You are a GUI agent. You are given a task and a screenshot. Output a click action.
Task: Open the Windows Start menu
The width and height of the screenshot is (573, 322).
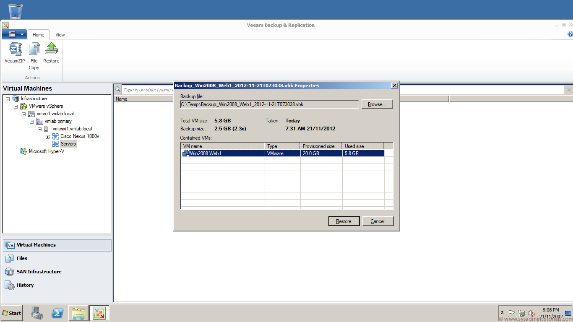[x=12, y=313]
